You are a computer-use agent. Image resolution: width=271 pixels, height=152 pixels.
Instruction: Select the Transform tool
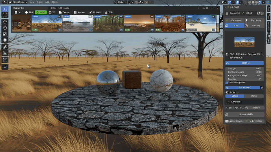5,40
